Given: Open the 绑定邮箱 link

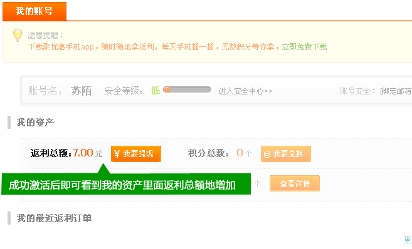Looking at the screenshot, I should 396,91.
